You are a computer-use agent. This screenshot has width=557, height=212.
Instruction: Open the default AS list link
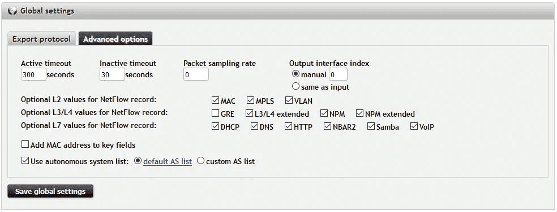pos(168,161)
